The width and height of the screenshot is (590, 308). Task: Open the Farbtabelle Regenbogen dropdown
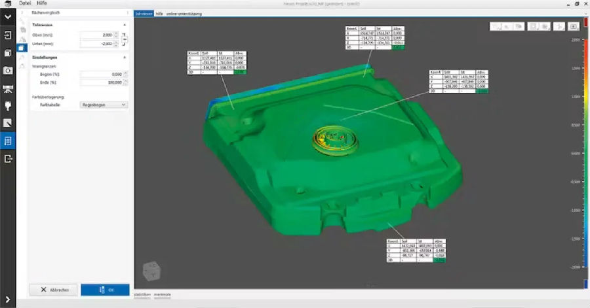(x=104, y=105)
